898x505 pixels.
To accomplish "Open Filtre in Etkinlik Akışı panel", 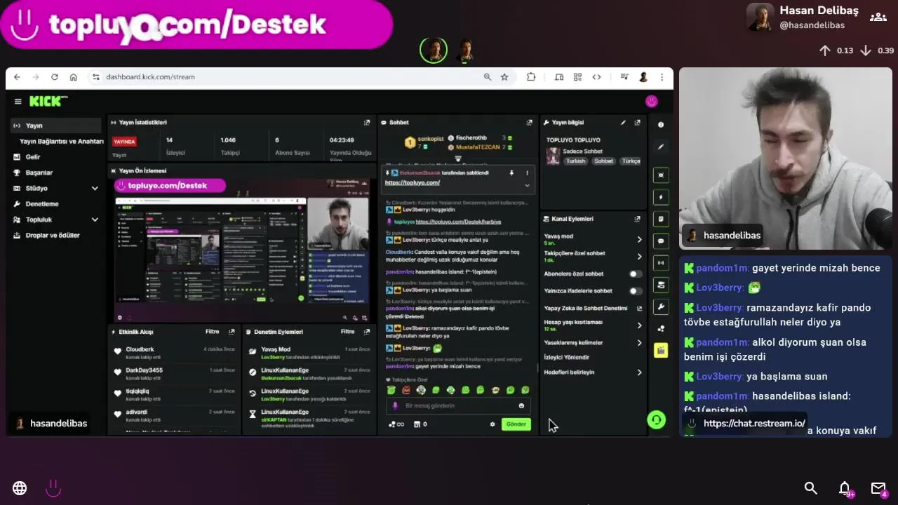I will (x=212, y=332).
